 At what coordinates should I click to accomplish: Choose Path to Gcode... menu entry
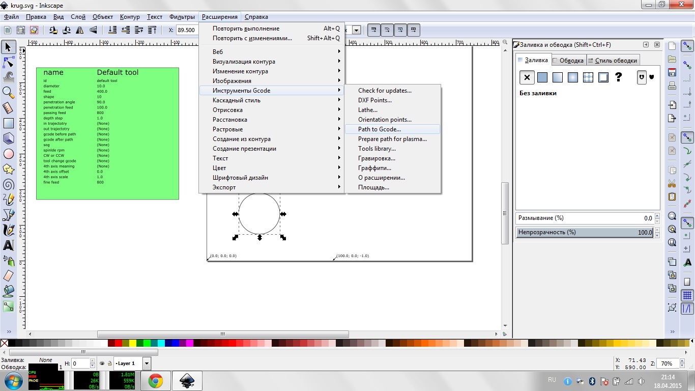coord(392,129)
